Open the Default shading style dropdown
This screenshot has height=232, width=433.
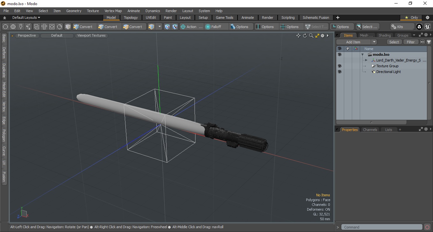pyautogui.click(x=57, y=36)
